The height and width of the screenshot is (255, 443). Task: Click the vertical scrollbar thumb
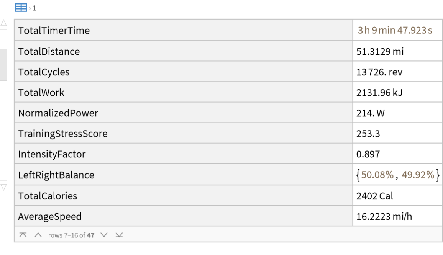point(3,64)
